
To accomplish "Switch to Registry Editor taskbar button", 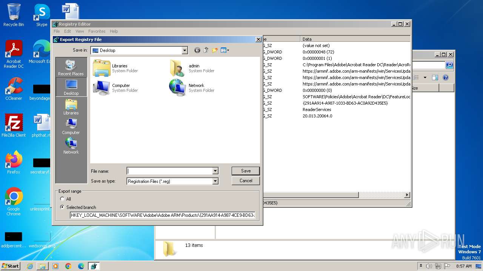I will 94,266.
